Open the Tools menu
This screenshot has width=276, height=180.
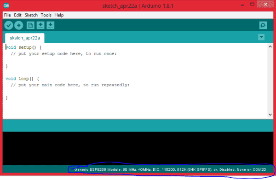(46, 15)
